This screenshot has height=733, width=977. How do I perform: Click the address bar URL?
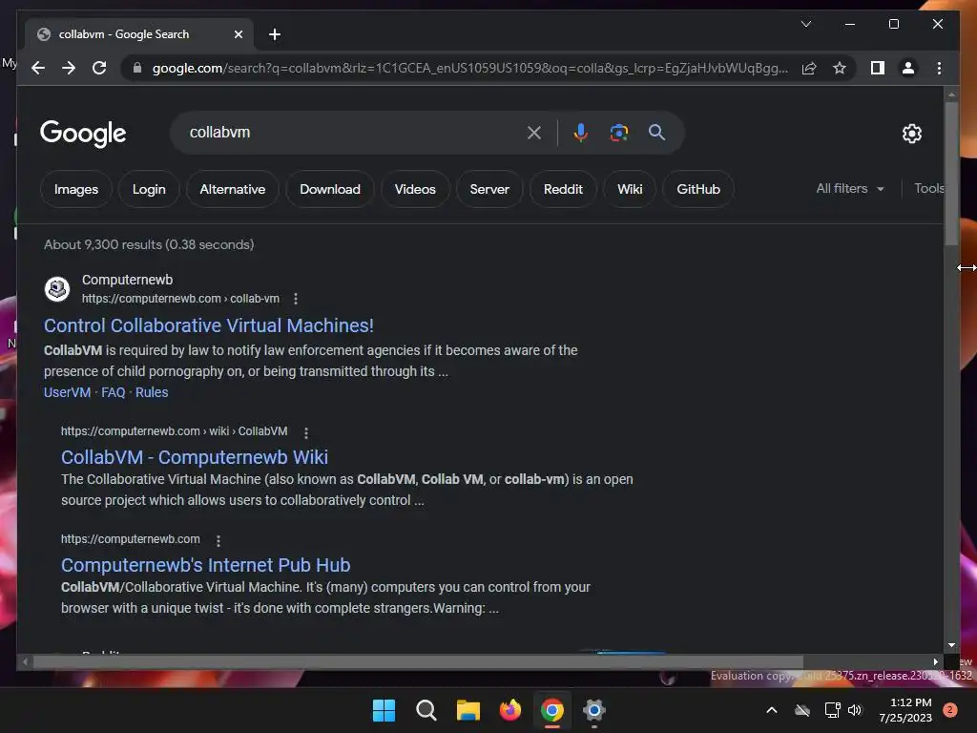[x=469, y=68]
